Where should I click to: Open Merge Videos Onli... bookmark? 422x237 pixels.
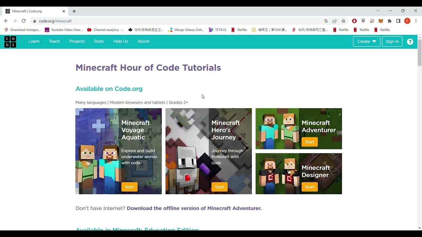point(186,30)
